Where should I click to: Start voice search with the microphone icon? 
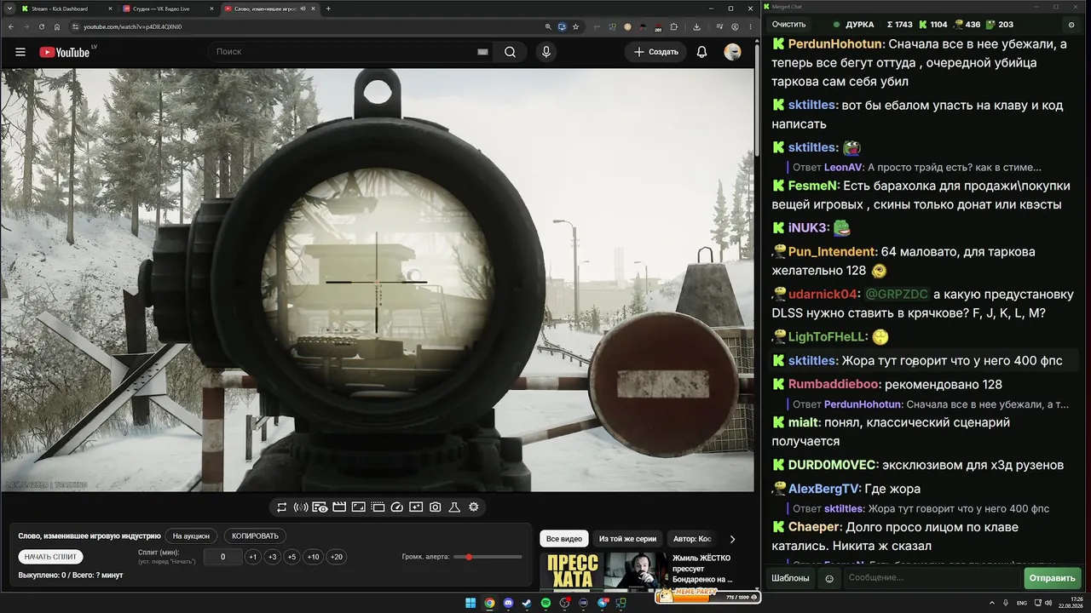pos(546,52)
